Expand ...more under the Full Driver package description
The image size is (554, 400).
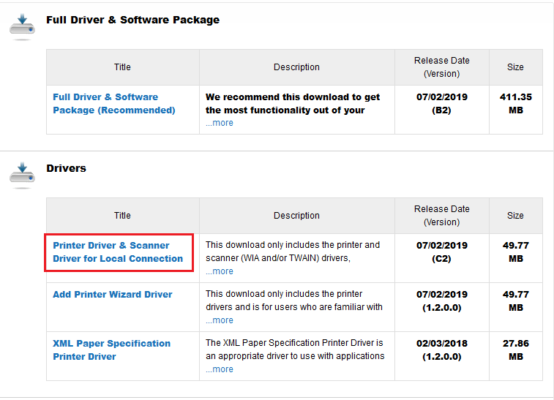click(x=220, y=123)
